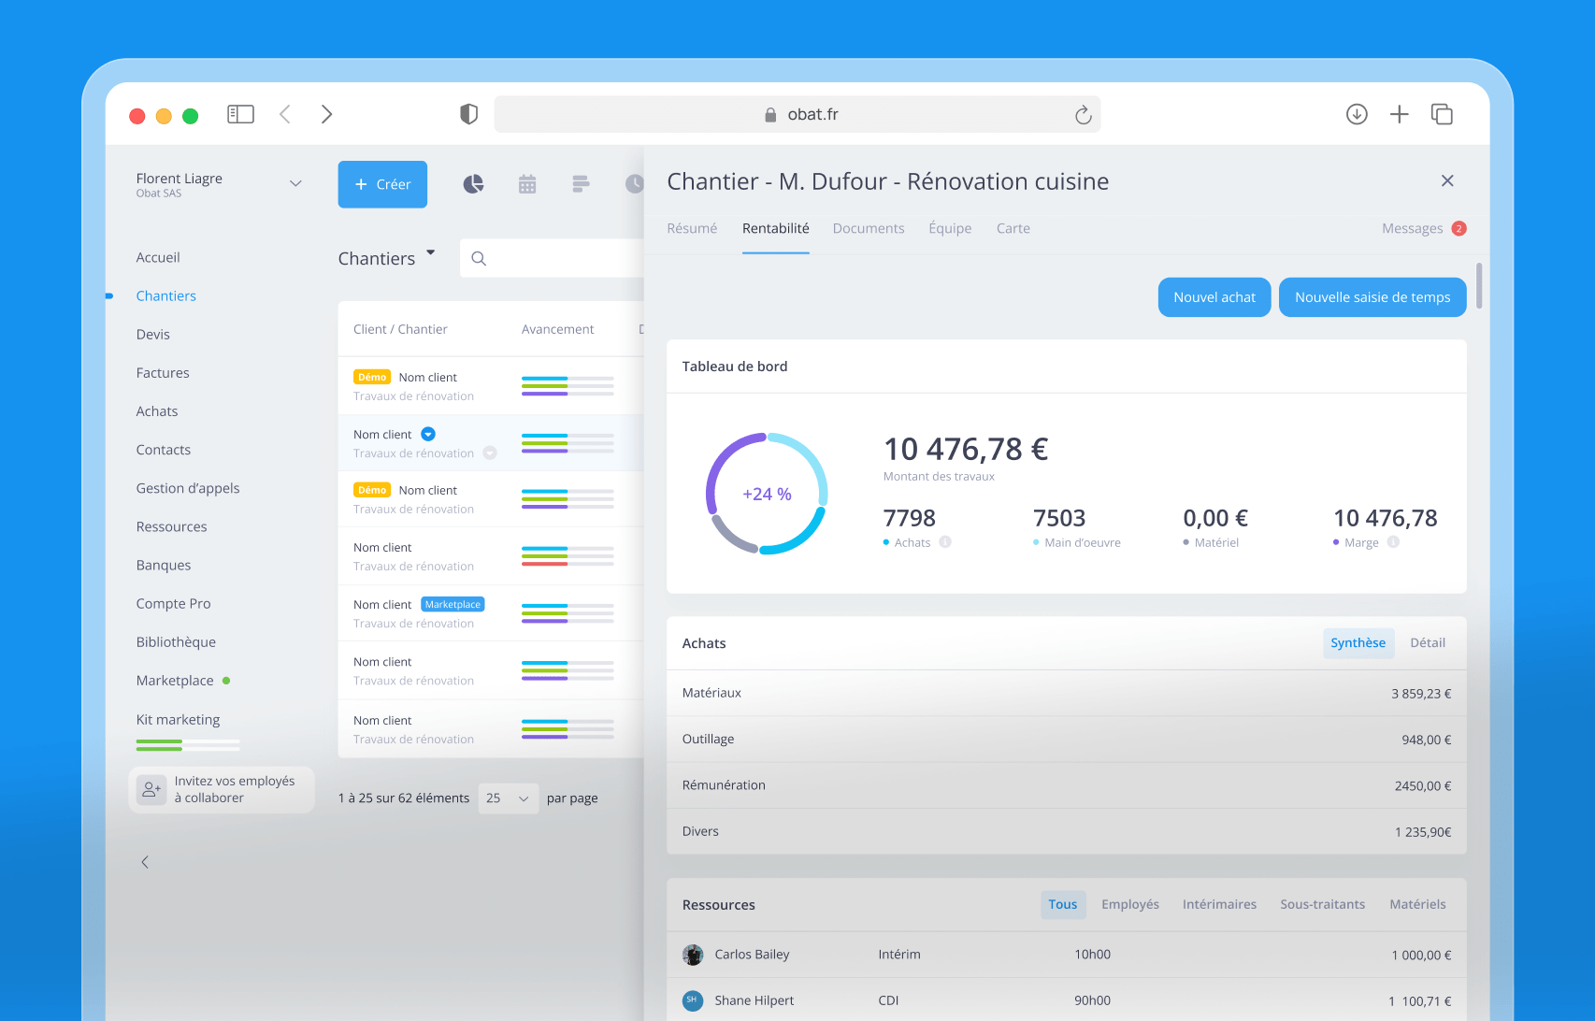Click the info icon beside Achats
1595x1021 pixels.
click(x=945, y=542)
